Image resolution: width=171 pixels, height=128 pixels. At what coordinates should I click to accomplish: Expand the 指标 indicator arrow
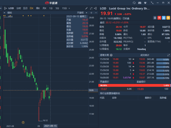[4, 13]
